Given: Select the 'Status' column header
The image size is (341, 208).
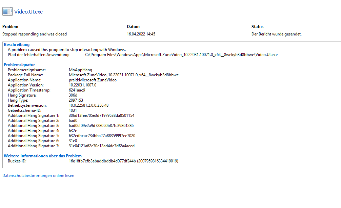Looking at the screenshot, I should coord(258,27).
